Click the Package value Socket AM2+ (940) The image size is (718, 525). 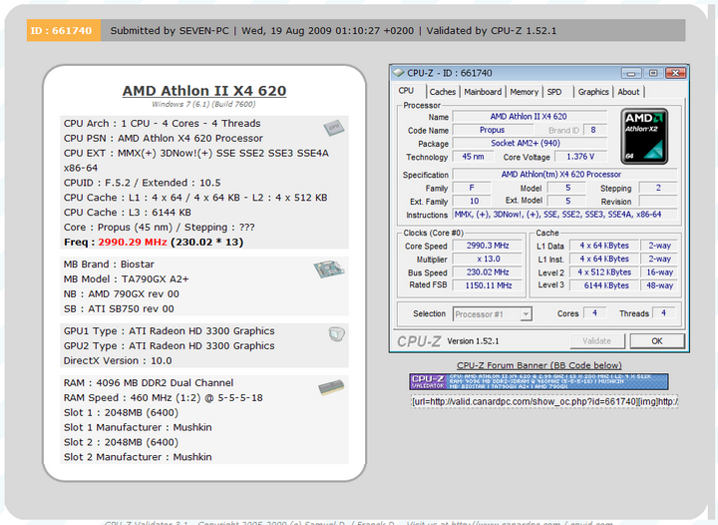point(530,144)
